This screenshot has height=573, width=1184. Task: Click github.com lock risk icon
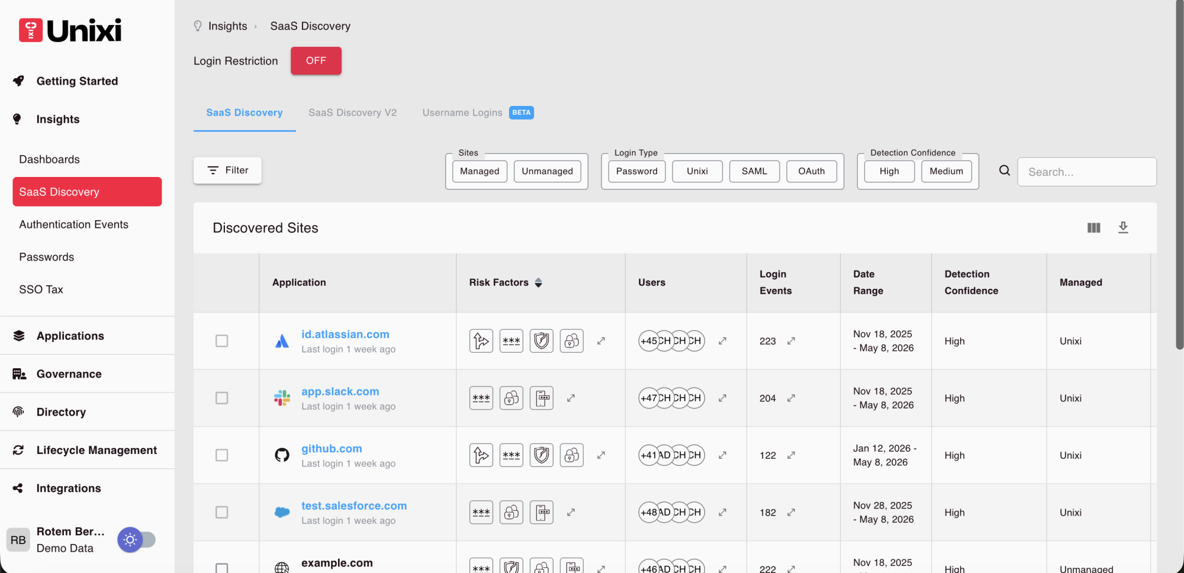click(x=572, y=455)
